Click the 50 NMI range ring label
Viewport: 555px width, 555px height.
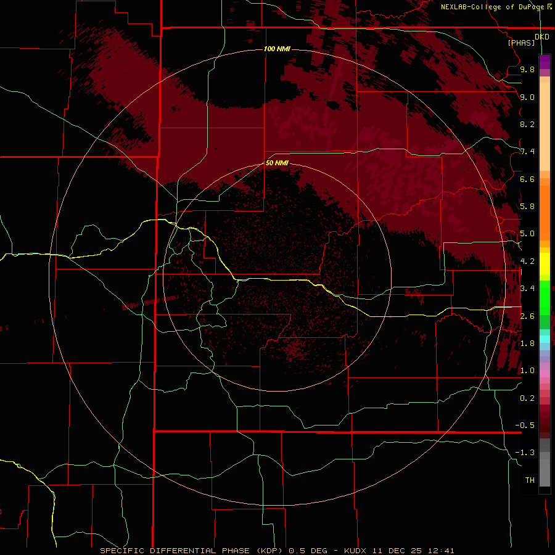(x=277, y=163)
